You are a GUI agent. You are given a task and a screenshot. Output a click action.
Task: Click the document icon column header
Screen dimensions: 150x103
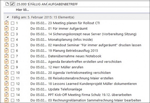coord(7,4)
